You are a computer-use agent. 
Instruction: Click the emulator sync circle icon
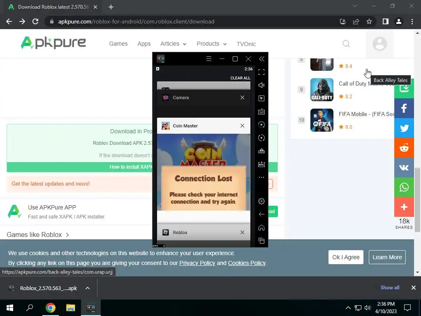point(261,138)
